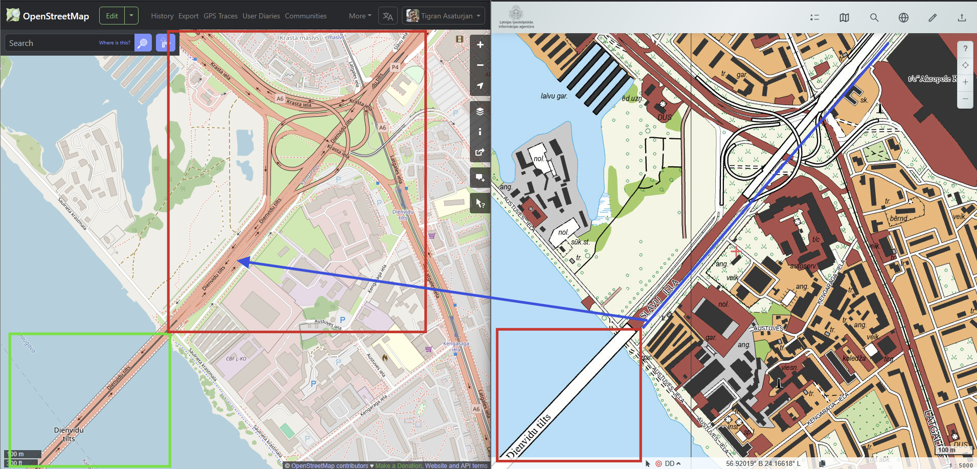
Task: Click the 'Where is this?' link
Action: (x=115, y=43)
